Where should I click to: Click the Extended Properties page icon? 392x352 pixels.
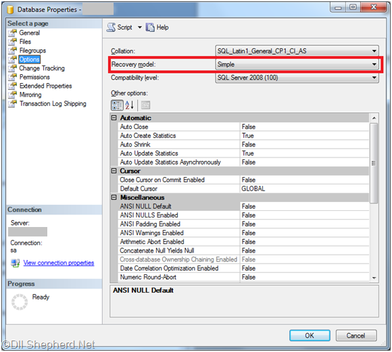click(x=12, y=86)
